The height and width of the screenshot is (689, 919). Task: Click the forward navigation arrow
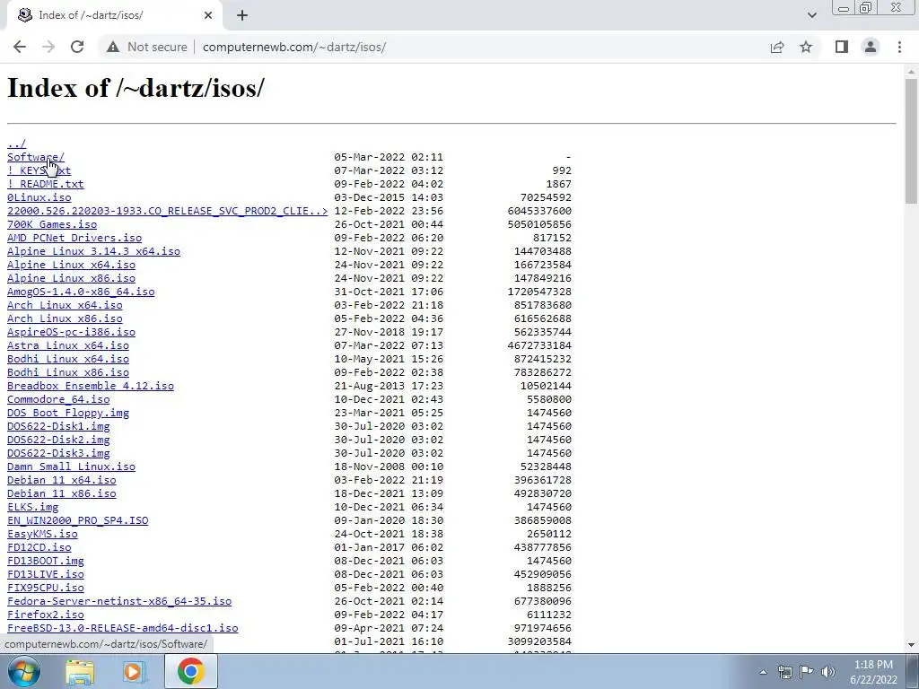click(48, 47)
